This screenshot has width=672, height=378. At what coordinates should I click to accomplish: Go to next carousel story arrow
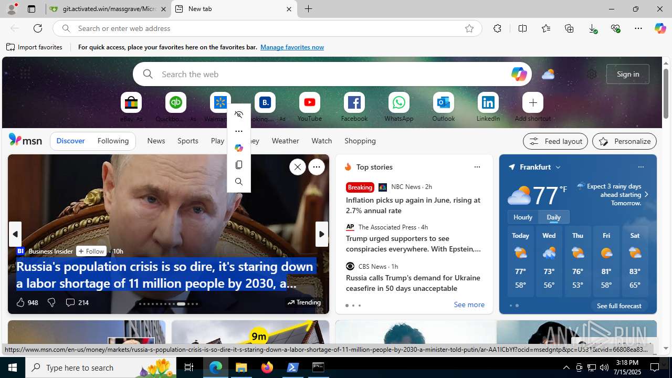322,234
